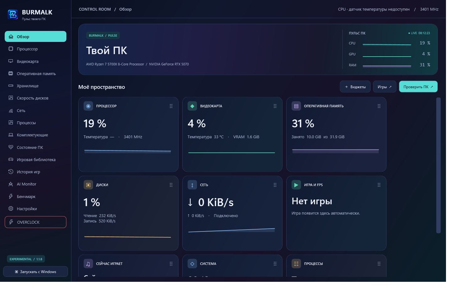Screen dimensions: 451x294
Task: Open Комплектующие in the sidebar
Action: [x=35, y=135]
